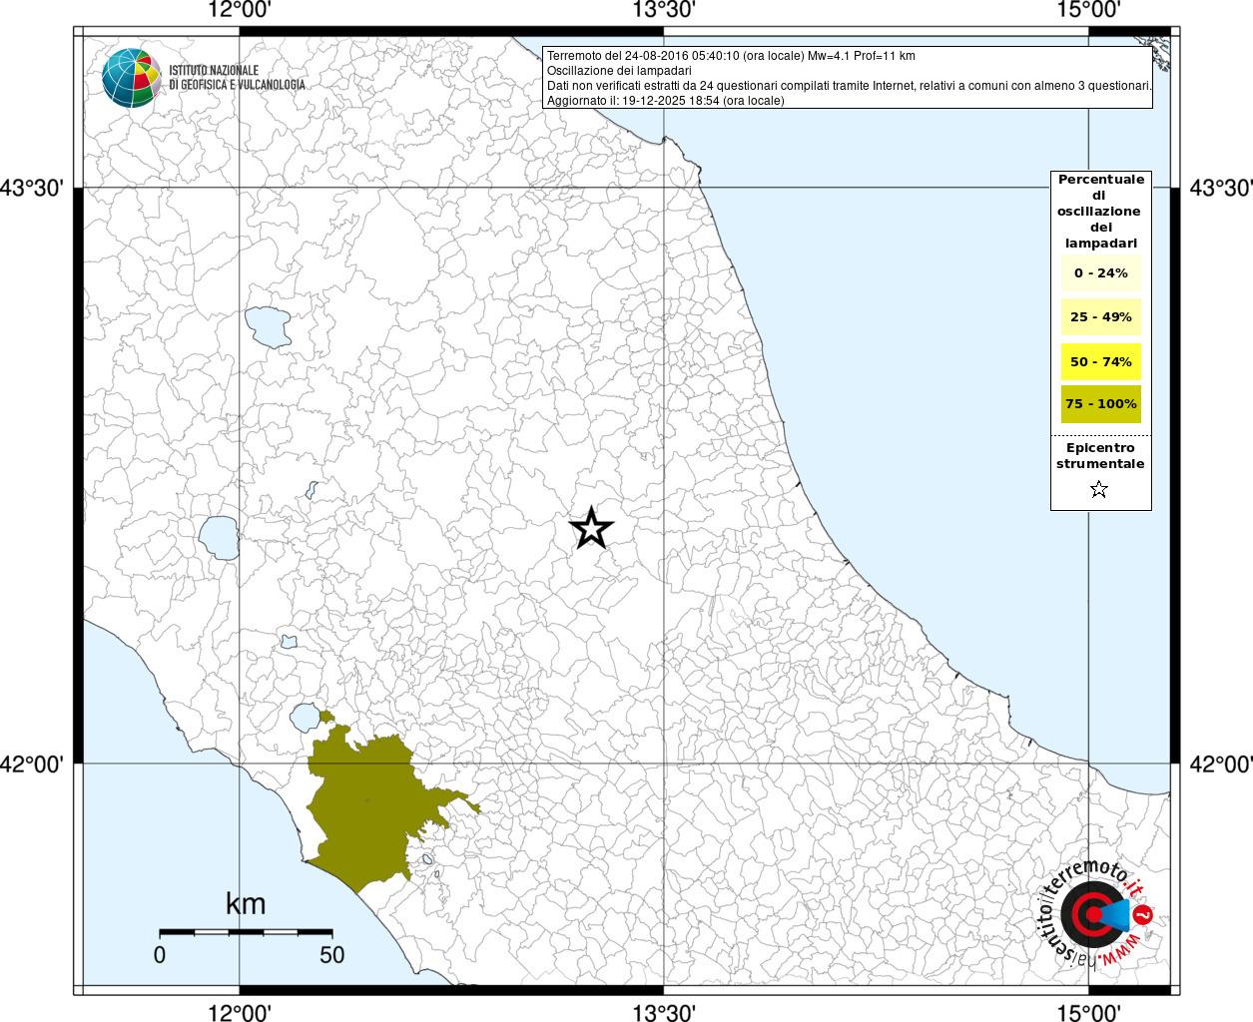The width and height of the screenshot is (1253, 1022).
Task: Select Lake Bolsena on the map
Action: click(x=219, y=537)
